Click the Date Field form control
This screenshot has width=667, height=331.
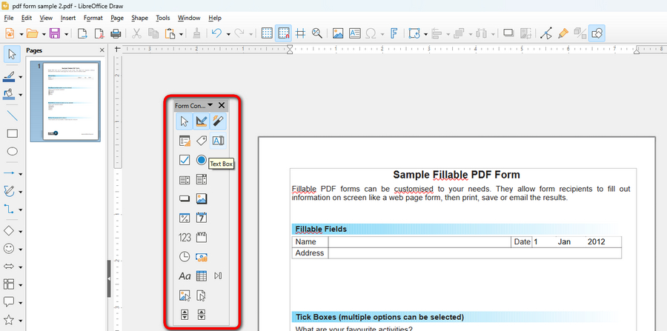point(202,218)
